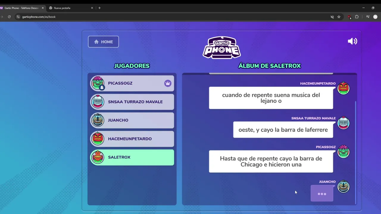Image resolution: width=381 pixels, height=214 pixels.
Task: Open the Gartic Phone logo
Action: (222, 48)
